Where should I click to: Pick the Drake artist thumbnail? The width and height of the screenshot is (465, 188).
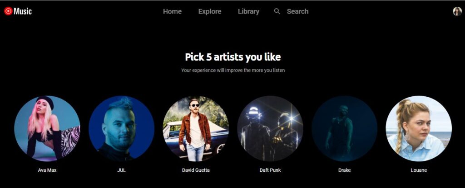pos(344,128)
